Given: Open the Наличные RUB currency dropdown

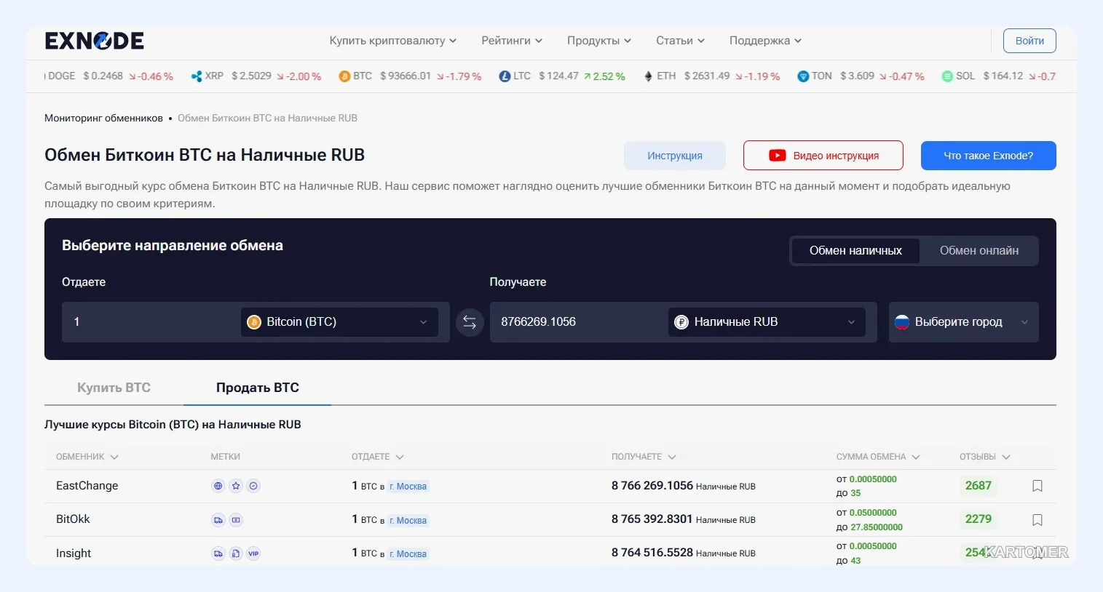Looking at the screenshot, I should coord(767,322).
